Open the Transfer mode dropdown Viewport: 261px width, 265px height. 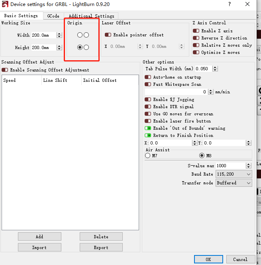pyautogui.click(x=234, y=183)
